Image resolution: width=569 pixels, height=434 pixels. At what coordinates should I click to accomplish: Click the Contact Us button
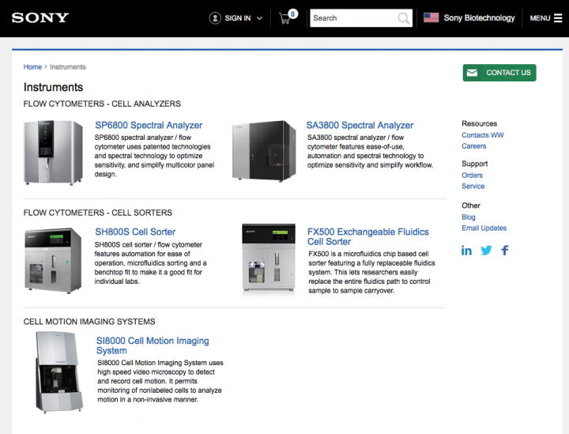click(499, 73)
